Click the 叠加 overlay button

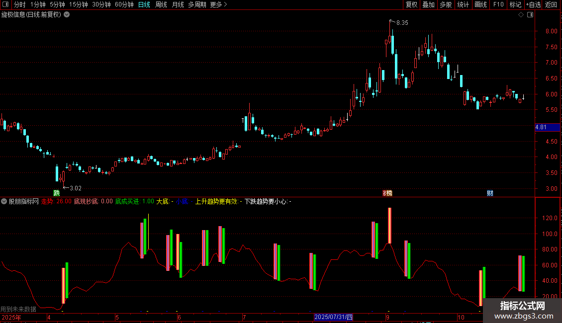pos(429,4)
